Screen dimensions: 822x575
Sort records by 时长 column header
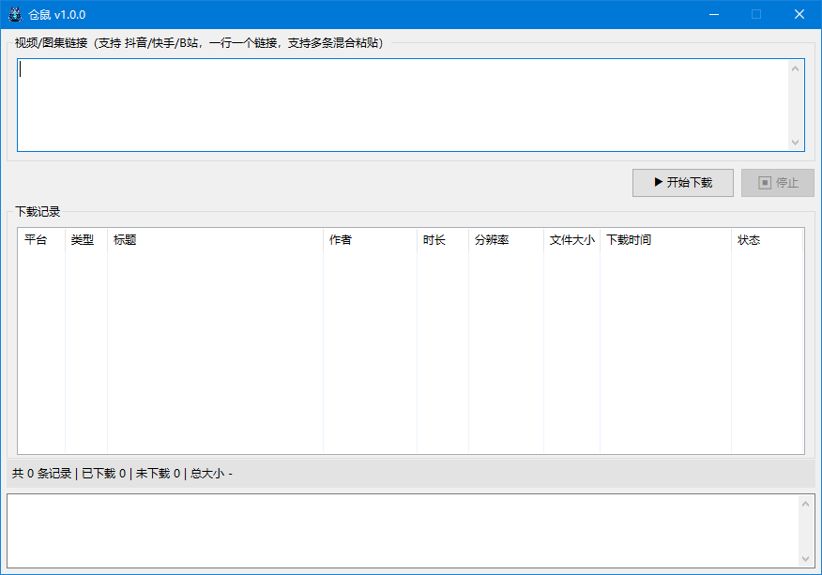pos(443,240)
